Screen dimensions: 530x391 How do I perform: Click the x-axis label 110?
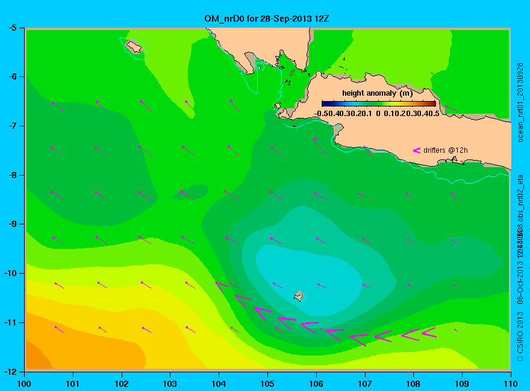pyautogui.click(x=511, y=384)
